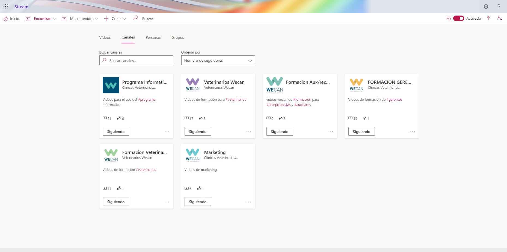Open the FORMACION GERE... channel title
Screen dimensions: 507x252
pyautogui.click(x=389, y=82)
